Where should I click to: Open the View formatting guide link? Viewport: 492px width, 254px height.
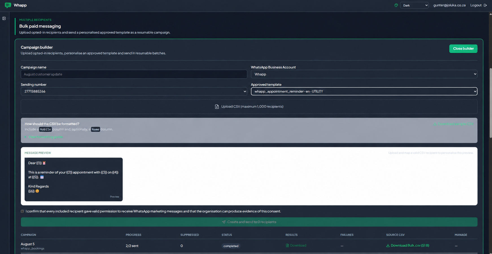coord(44,137)
